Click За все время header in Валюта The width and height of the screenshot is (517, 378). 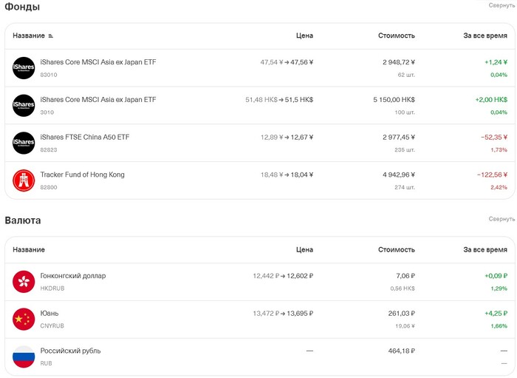pos(485,249)
